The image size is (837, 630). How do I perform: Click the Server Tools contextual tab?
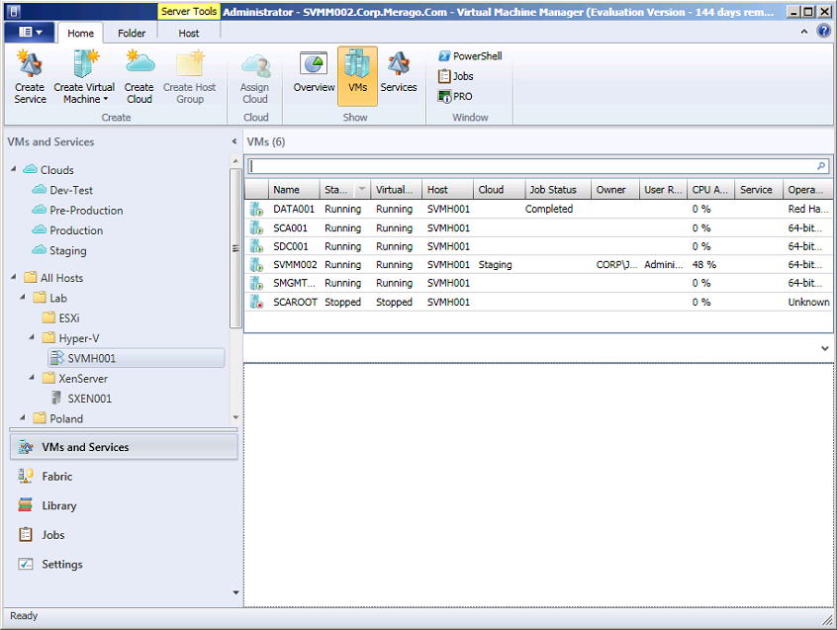click(x=189, y=11)
